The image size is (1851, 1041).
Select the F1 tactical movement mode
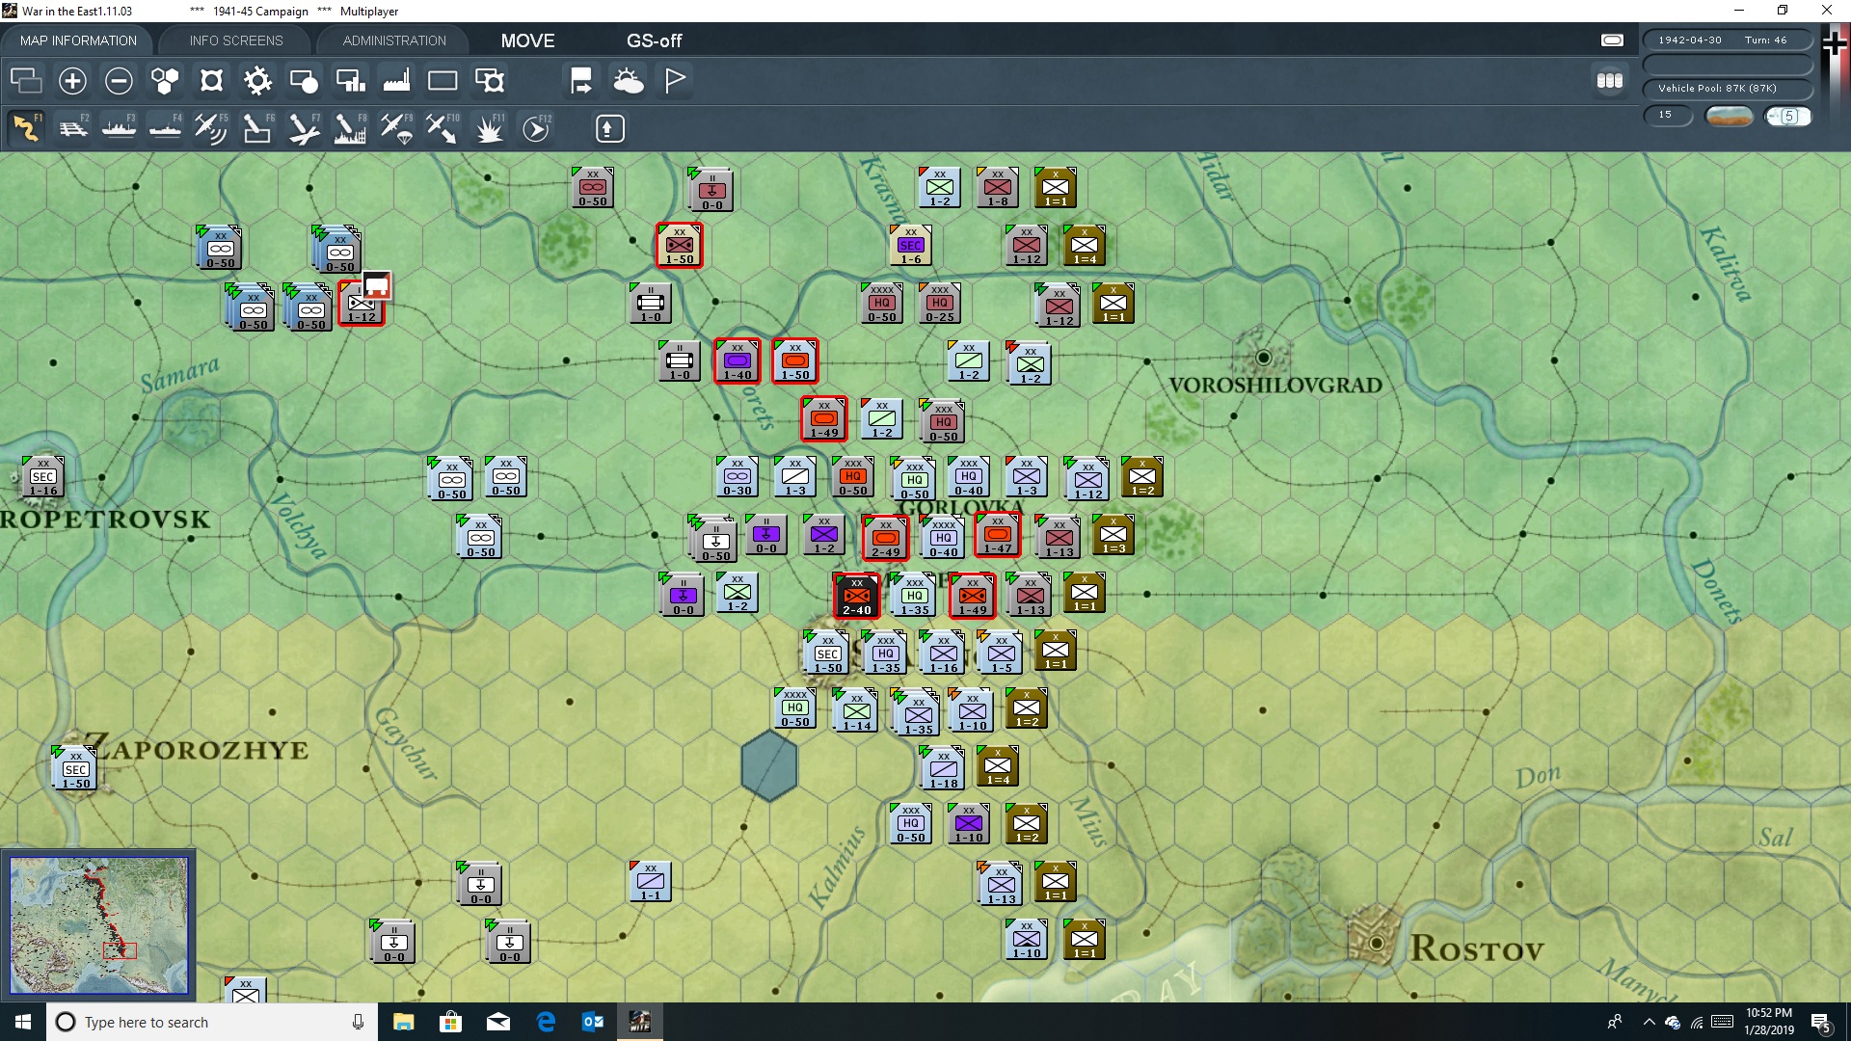(26, 128)
